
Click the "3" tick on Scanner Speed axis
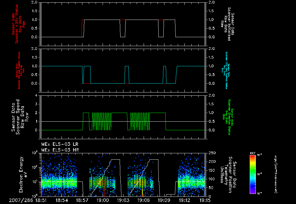(36, 104)
